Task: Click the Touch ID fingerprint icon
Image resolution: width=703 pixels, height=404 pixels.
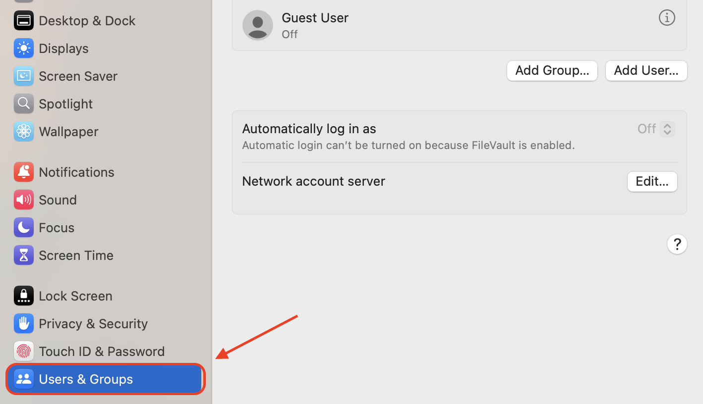Action: [23, 351]
